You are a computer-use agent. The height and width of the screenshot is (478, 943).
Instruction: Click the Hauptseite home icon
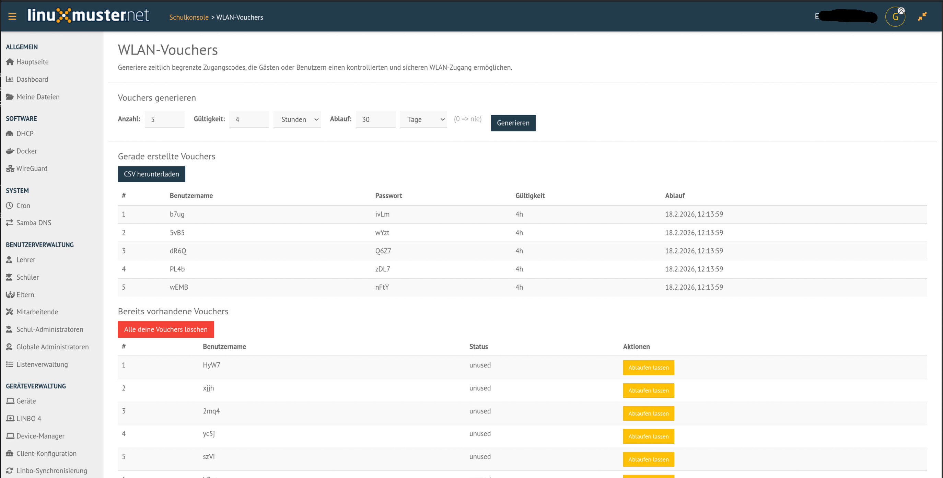point(10,62)
